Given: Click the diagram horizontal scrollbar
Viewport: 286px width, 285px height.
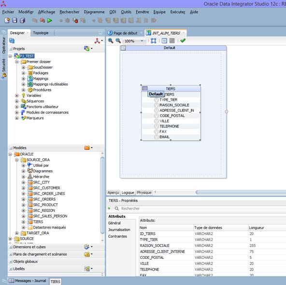Looking at the screenshot, I should tap(241, 192).
